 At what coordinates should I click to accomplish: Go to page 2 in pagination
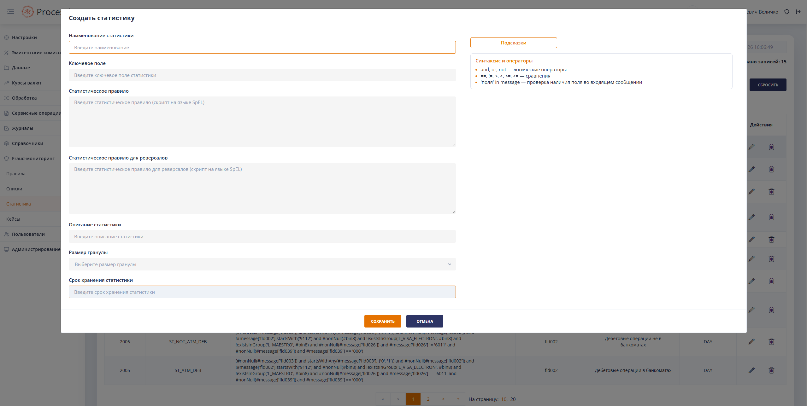(428, 399)
